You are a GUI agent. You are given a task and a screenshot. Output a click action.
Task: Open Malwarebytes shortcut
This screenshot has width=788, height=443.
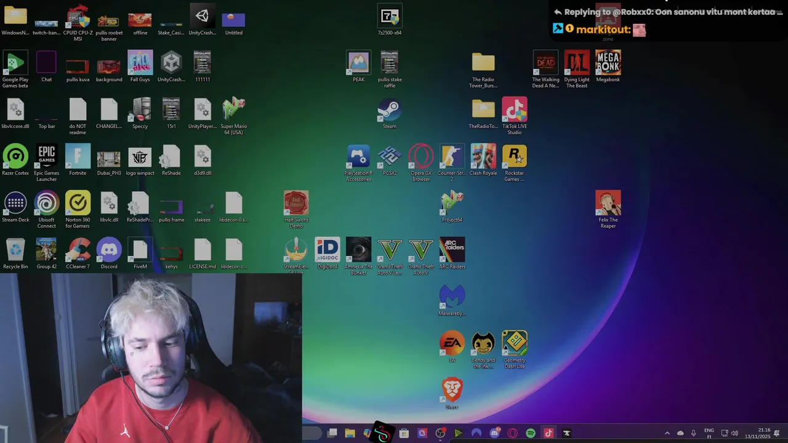[452, 301]
